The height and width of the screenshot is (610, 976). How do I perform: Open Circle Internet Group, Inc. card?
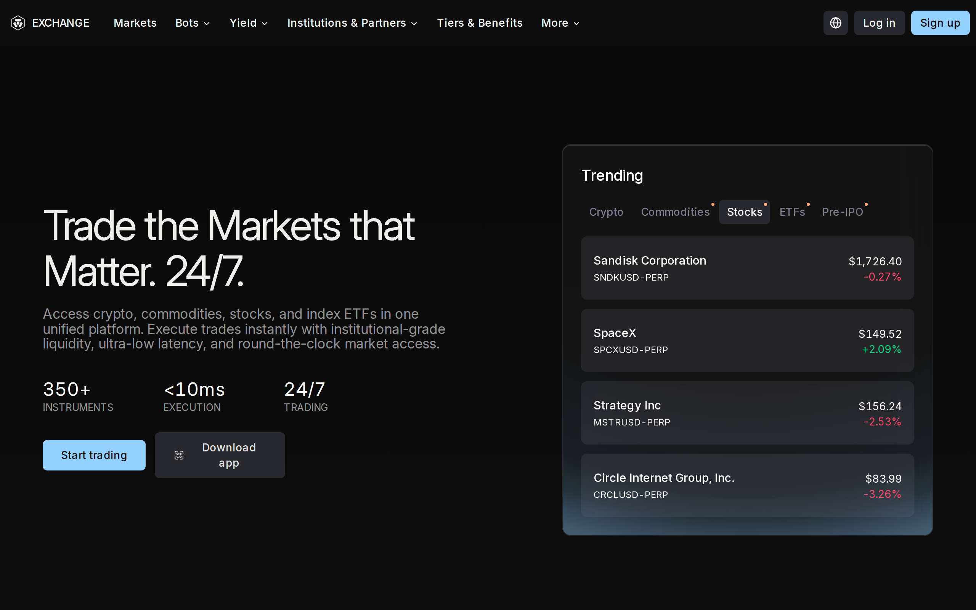[x=747, y=485]
